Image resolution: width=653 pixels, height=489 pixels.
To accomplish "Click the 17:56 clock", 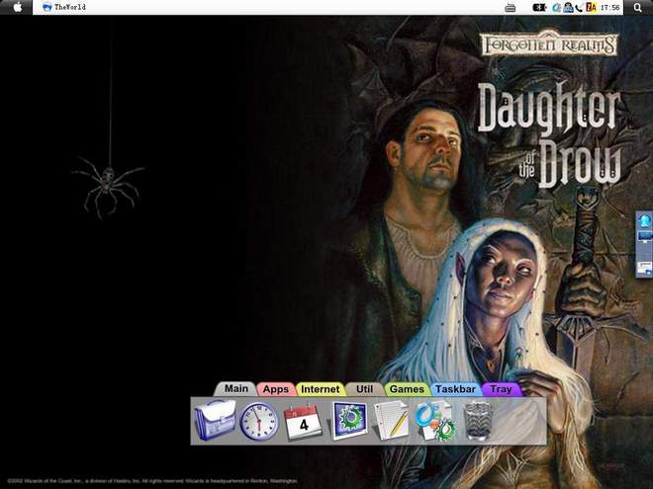I will pyautogui.click(x=609, y=8).
